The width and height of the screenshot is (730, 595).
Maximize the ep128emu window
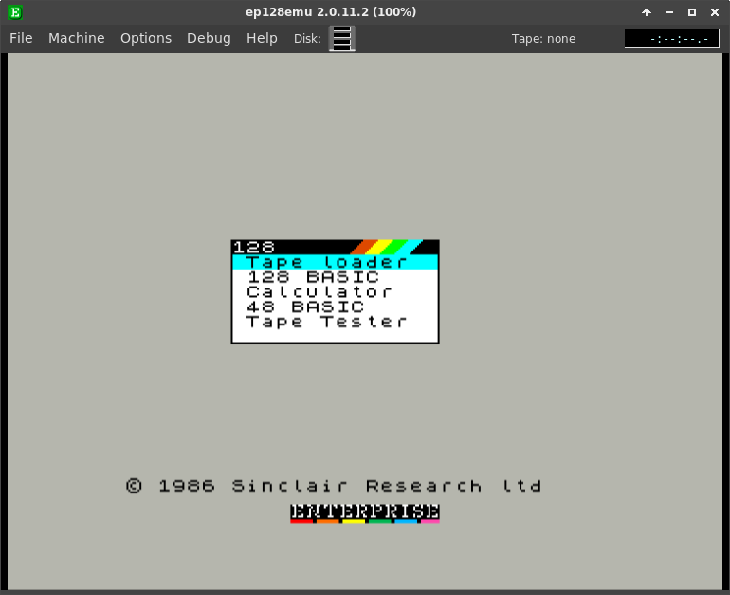click(692, 12)
